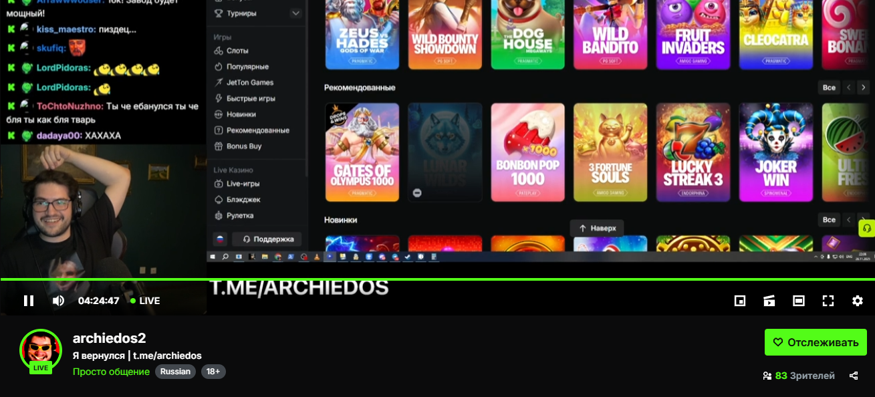Open the mini player mode
This screenshot has height=397, width=875.
tap(740, 301)
